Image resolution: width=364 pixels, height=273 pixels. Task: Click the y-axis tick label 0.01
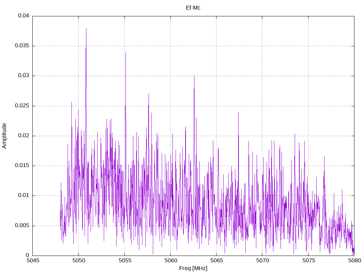[x=23, y=196]
